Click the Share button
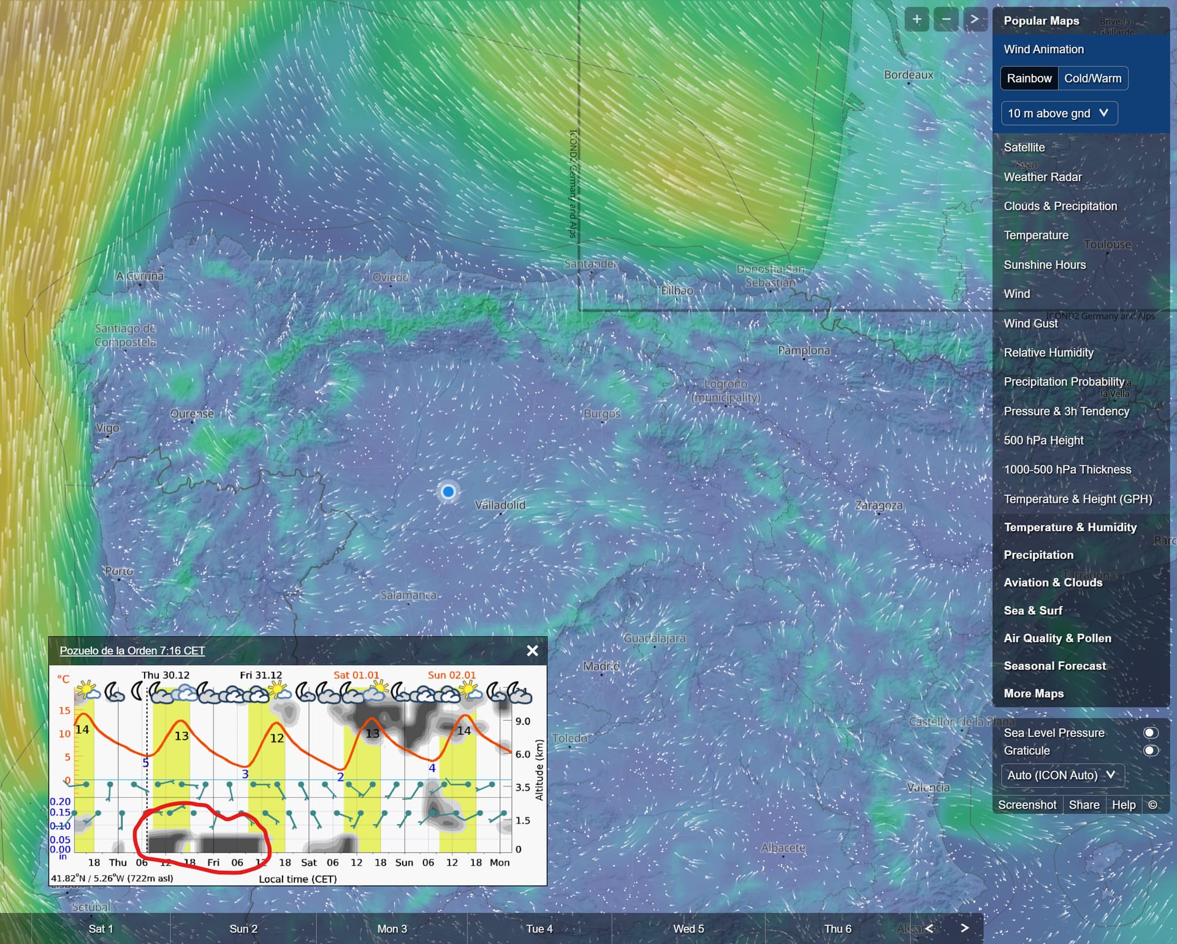The height and width of the screenshot is (944, 1177). coord(1084,805)
